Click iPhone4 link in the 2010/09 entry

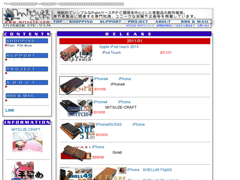click(x=101, y=79)
